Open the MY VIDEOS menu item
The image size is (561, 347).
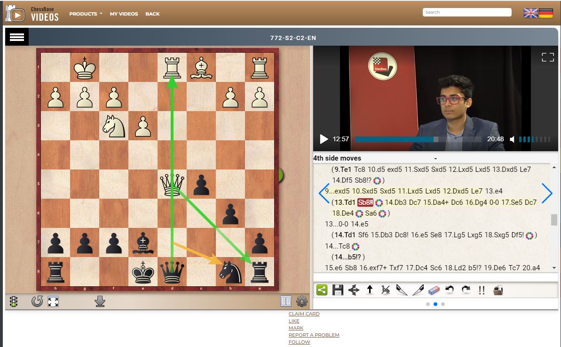coord(123,14)
